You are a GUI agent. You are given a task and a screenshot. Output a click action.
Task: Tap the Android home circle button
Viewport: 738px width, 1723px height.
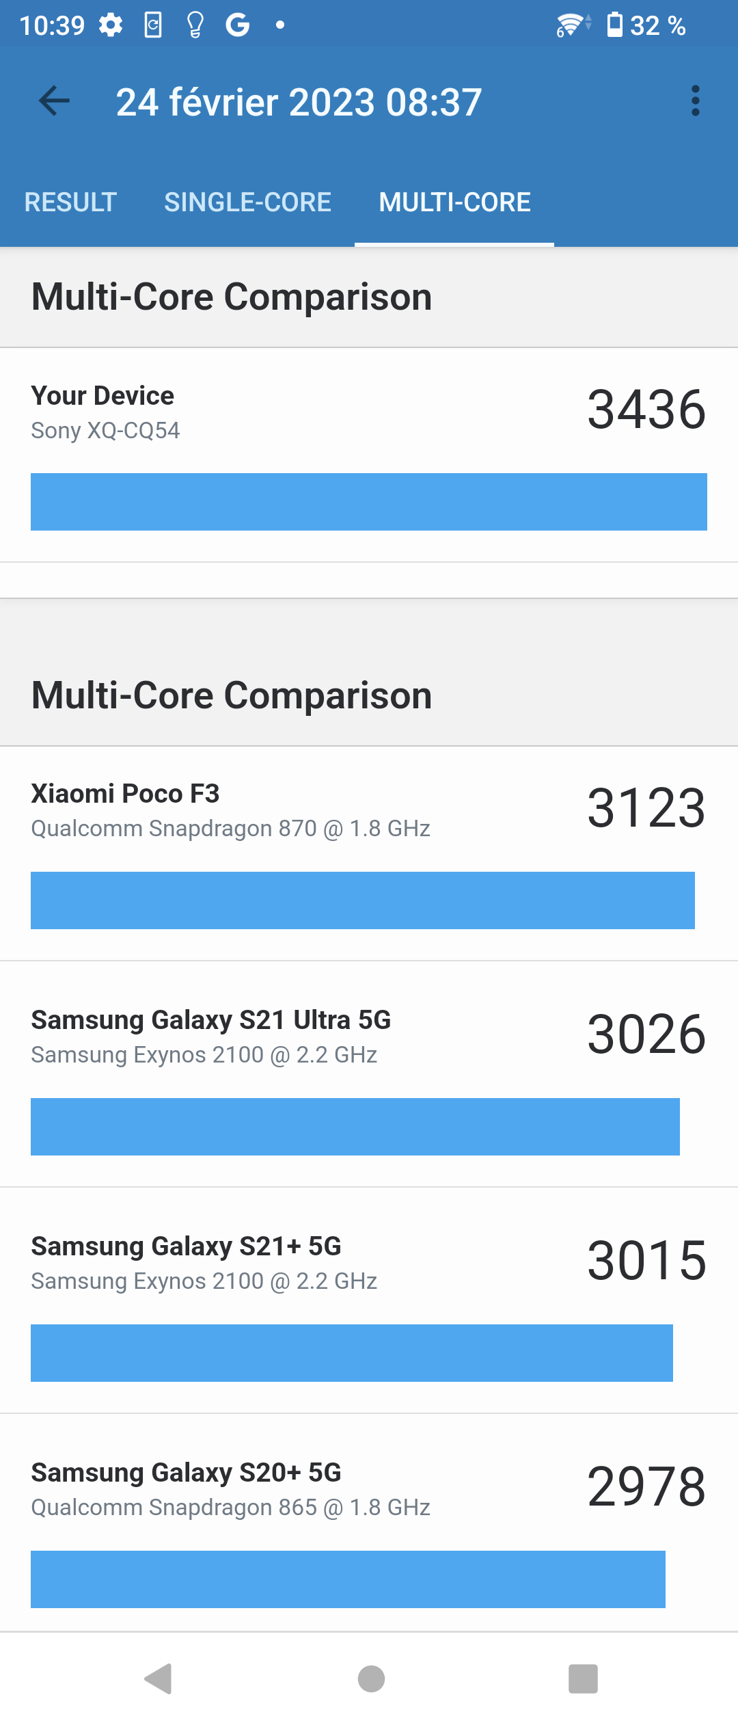click(x=371, y=1679)
